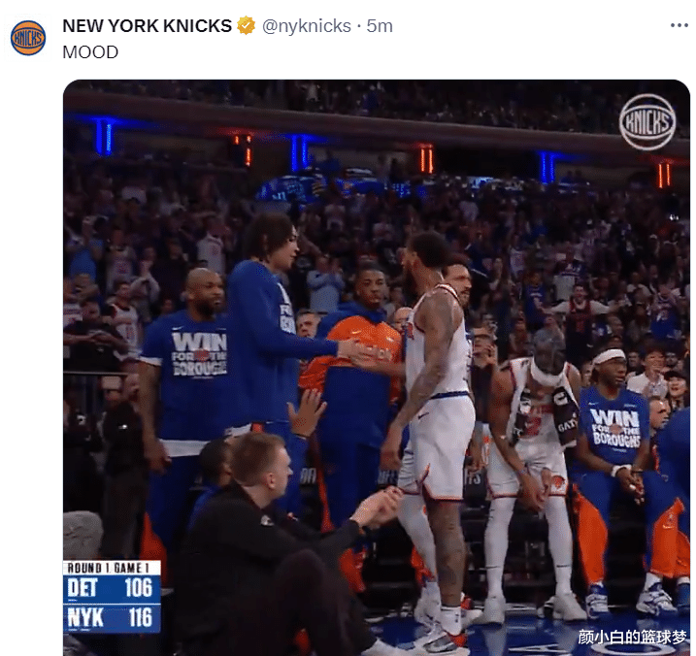
Task: Click the gold verified badge
Action: tap(246, 26)
